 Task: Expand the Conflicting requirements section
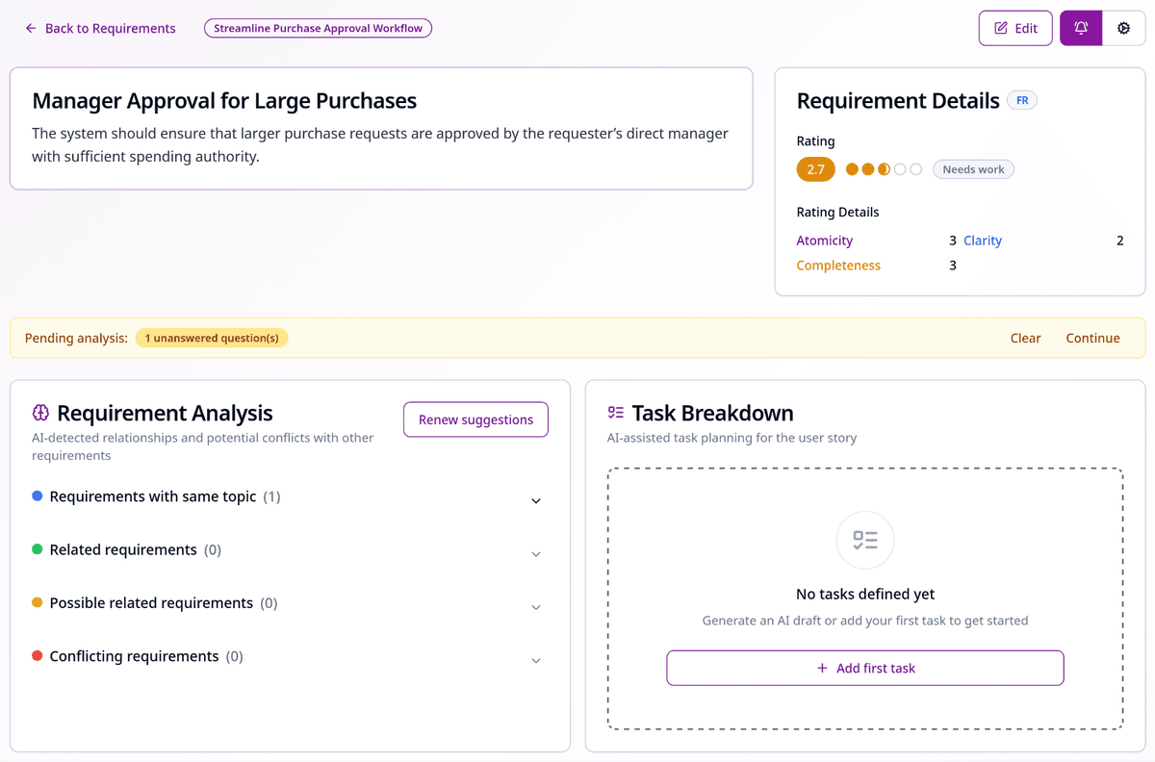coord(536,660)
